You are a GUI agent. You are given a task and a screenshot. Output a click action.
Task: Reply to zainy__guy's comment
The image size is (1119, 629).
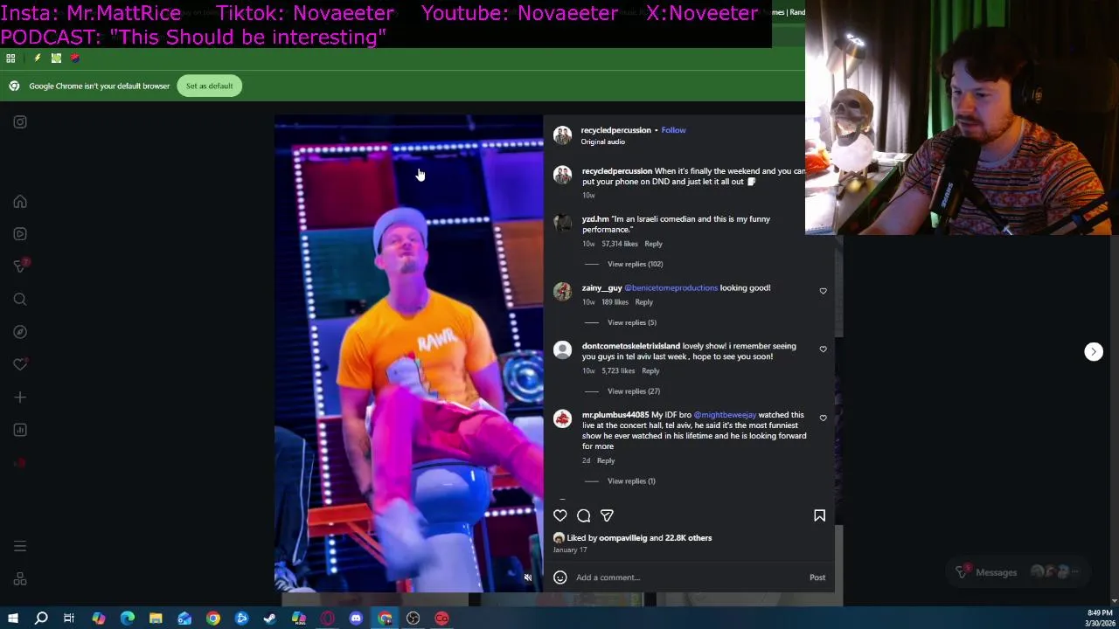click(x=643, y=302)
